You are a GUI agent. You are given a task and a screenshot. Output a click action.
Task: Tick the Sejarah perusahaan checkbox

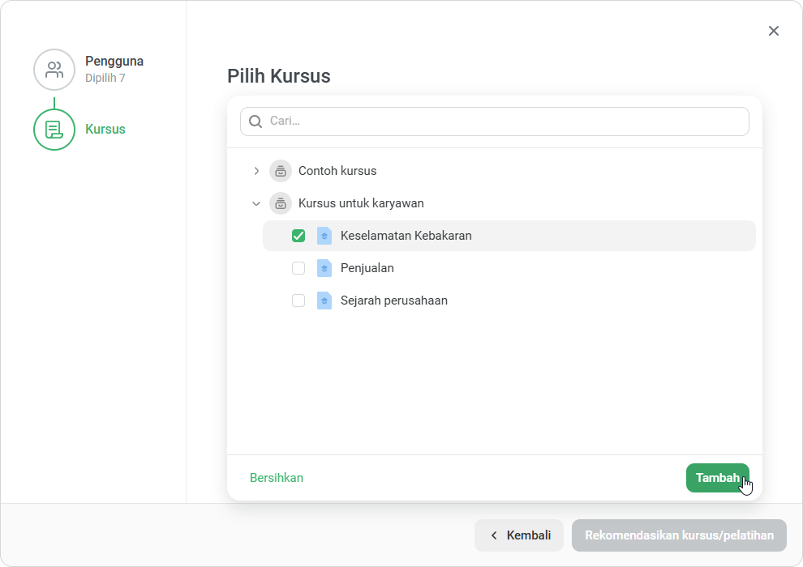298,301
